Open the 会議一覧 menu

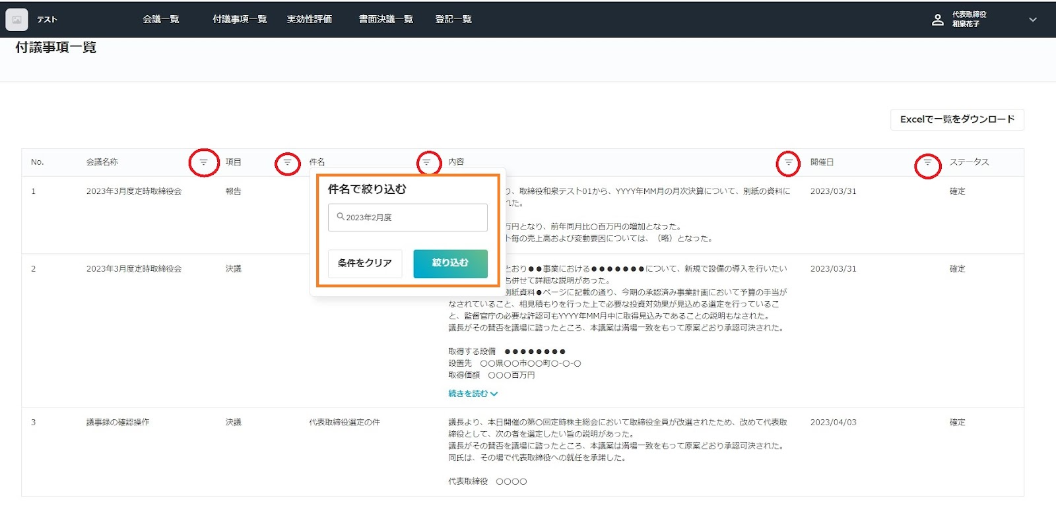161,20
